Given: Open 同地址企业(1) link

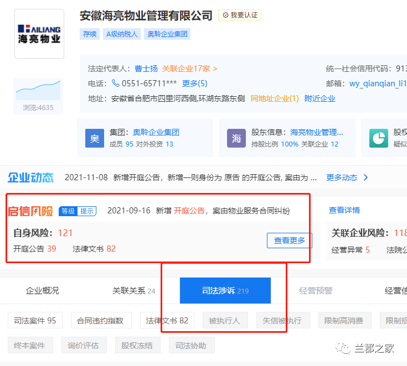Looking at the screenshot, I should [275, 98].
